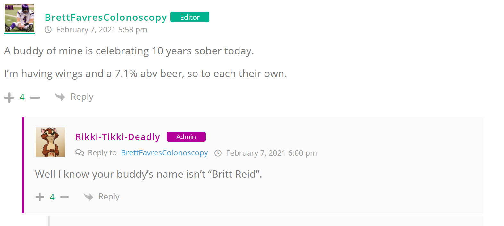Click the purple Admin badge

pyautogui.click(x=186, y=137)
